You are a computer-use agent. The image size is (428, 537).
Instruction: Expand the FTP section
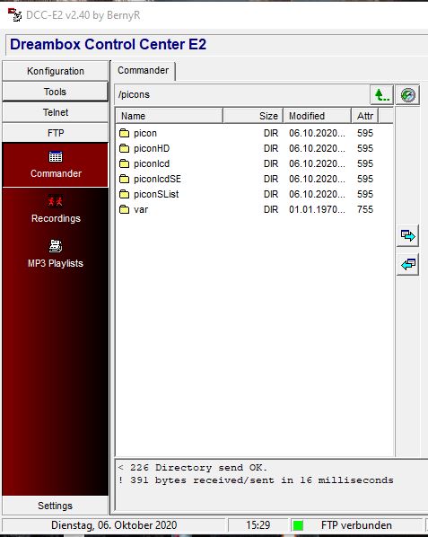pos(55,133)
